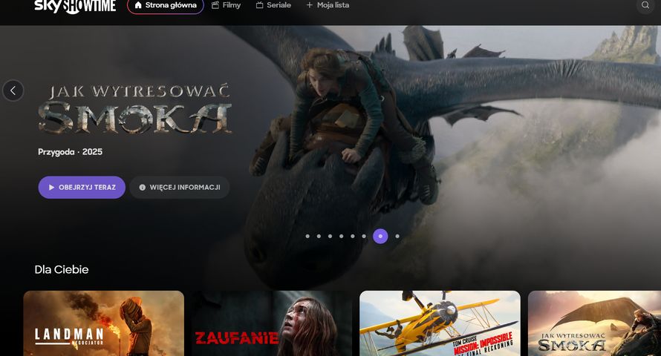Open the Strona główna tab

point(166,5)
